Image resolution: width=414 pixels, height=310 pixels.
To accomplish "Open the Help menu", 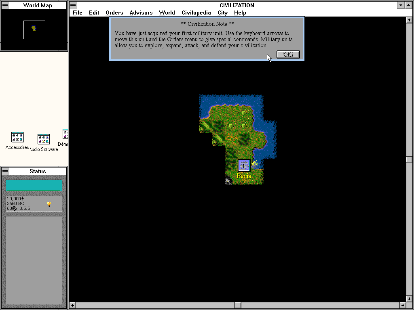I will coord(240,13).
